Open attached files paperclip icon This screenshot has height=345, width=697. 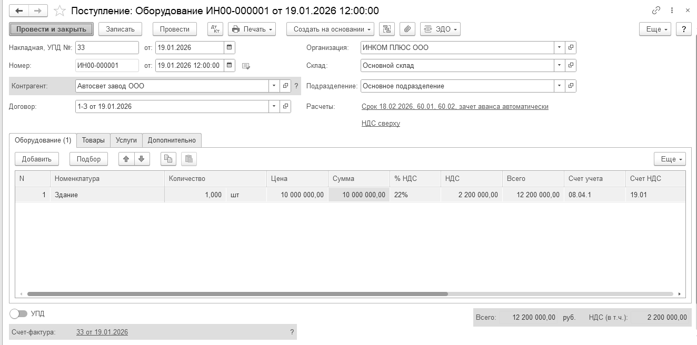(407, 29)
